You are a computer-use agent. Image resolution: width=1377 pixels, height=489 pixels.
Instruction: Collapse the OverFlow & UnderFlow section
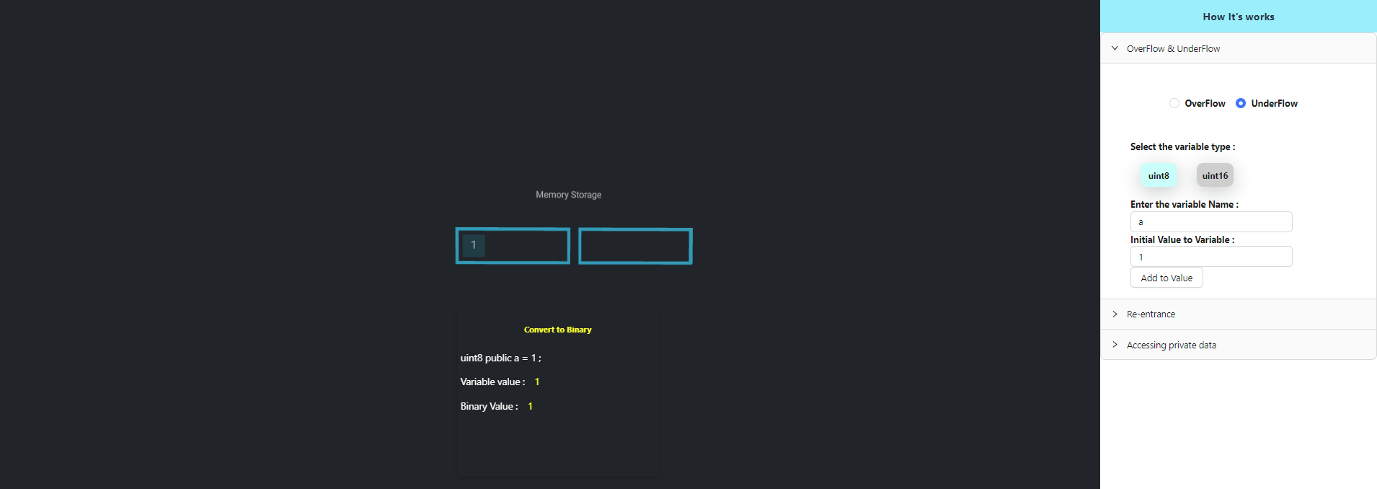click(1239, 48)
